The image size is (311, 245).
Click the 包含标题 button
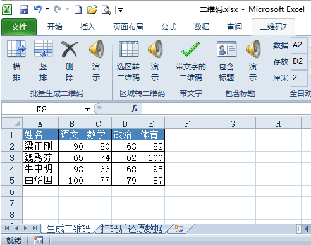pyautogui.click(x=226, y=61)
